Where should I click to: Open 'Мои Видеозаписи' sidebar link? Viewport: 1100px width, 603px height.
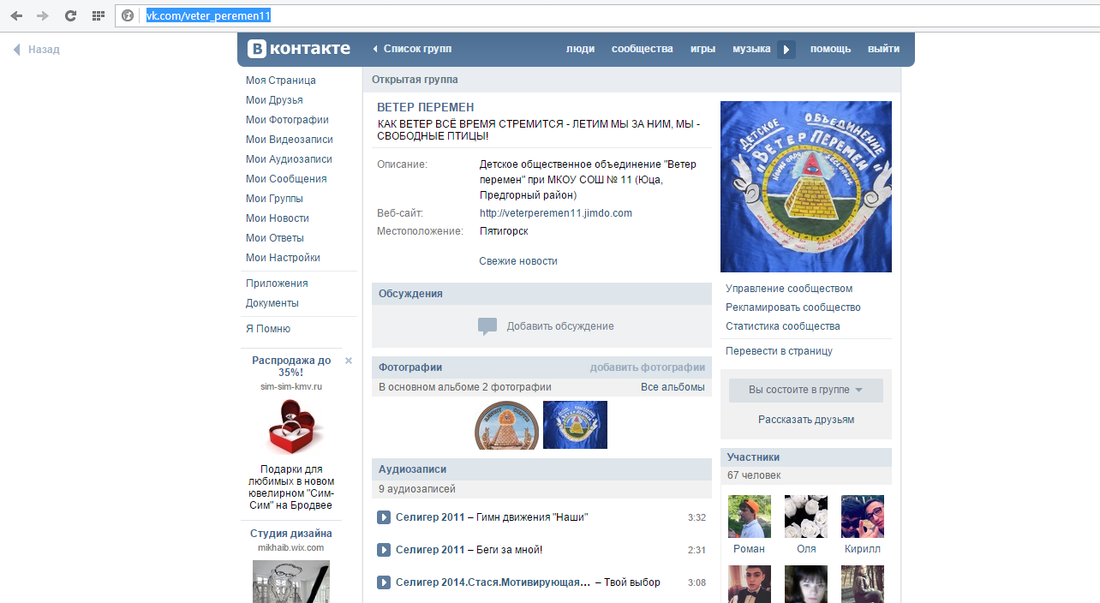point(290,140)
